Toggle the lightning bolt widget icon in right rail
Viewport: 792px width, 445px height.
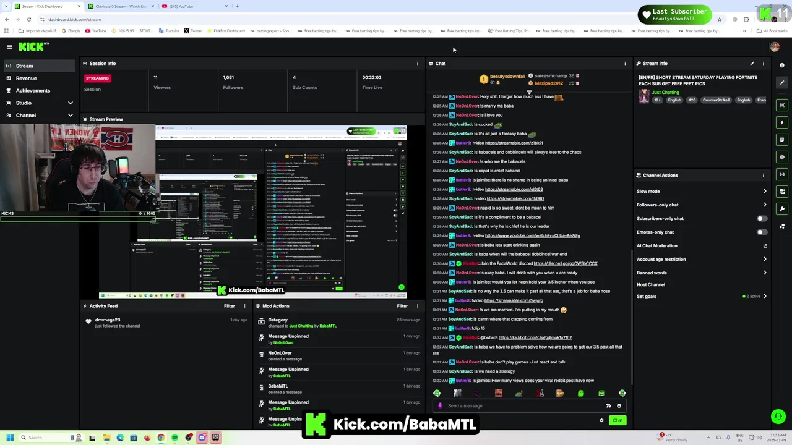782,122
